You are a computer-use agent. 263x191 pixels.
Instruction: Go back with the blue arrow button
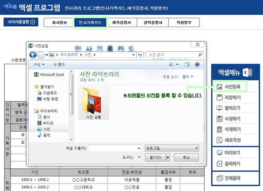coord(33,55)
